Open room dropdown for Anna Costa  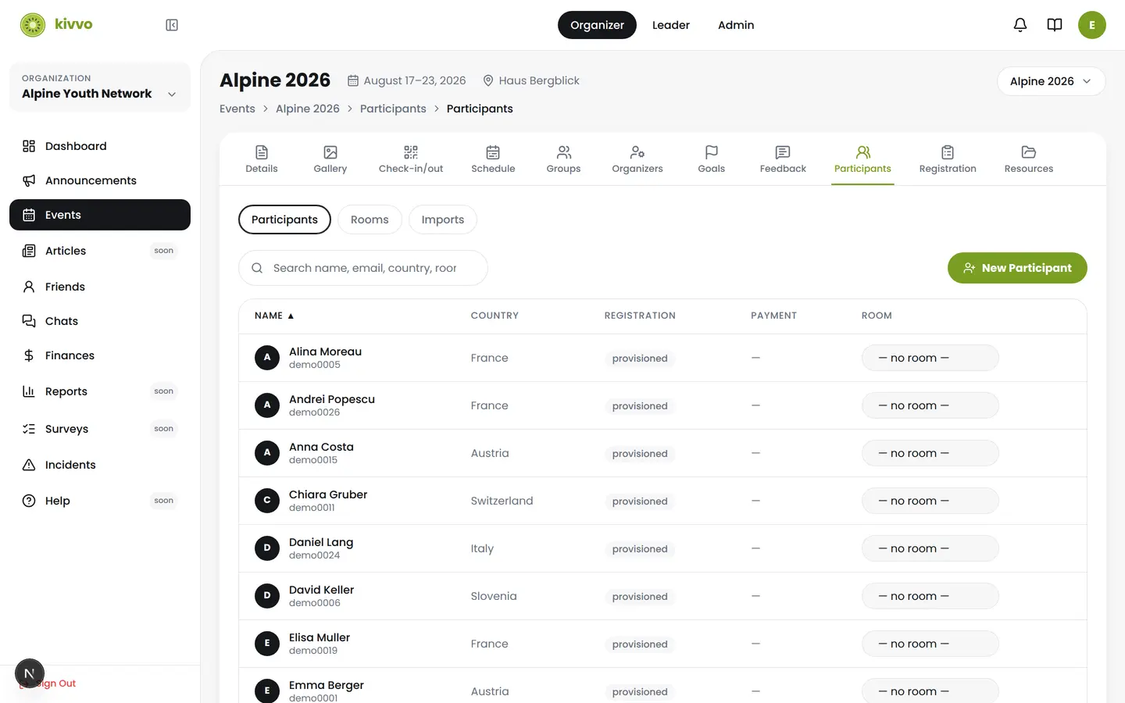coord(930,453)
